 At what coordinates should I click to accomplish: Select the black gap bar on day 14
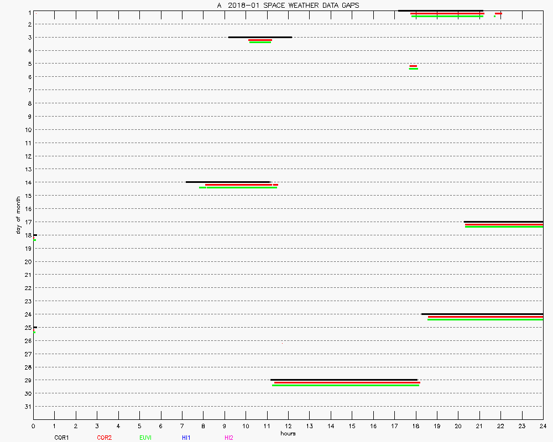coord(228,182)
